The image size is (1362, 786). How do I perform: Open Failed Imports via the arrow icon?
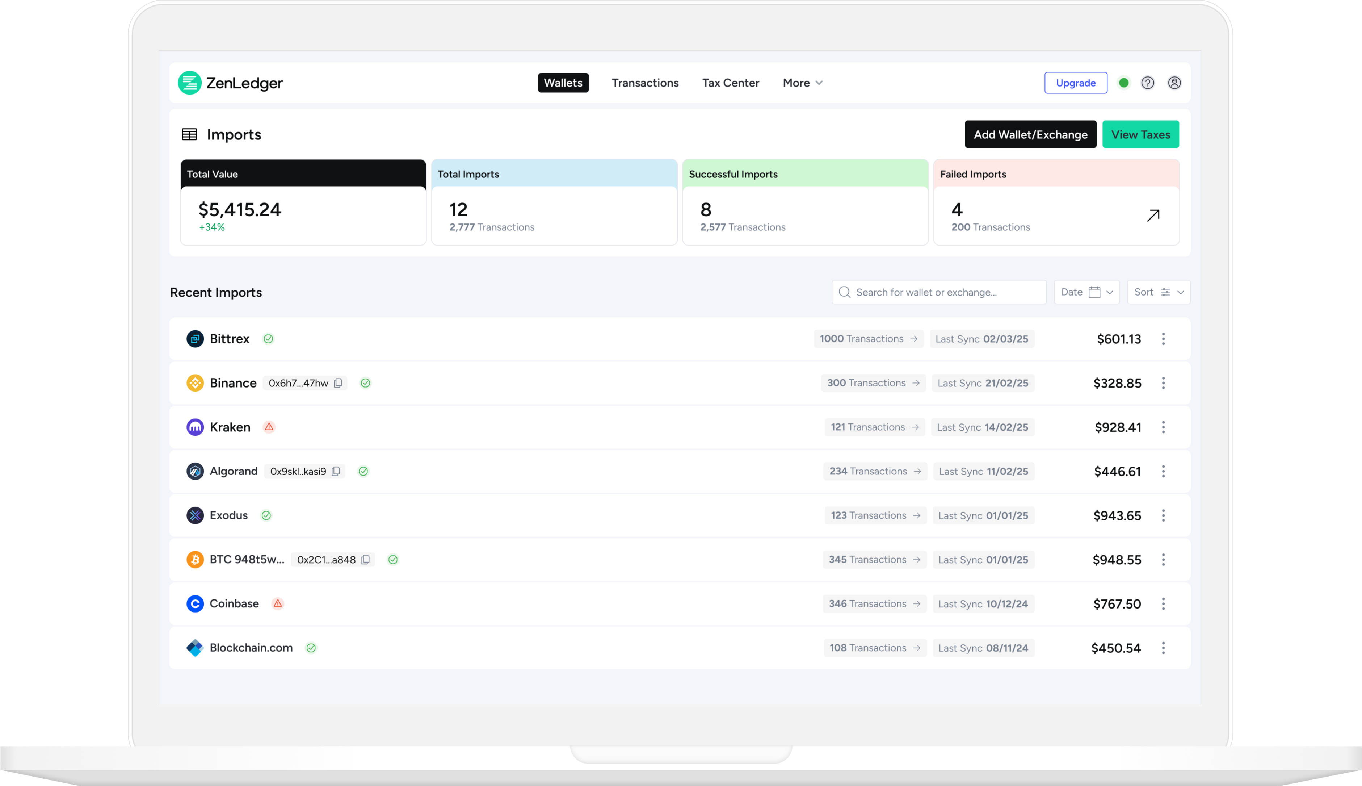[x=1153, y=215]
